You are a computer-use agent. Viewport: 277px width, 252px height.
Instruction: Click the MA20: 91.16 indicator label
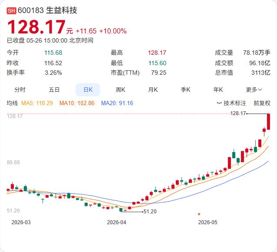coord(117,103)
